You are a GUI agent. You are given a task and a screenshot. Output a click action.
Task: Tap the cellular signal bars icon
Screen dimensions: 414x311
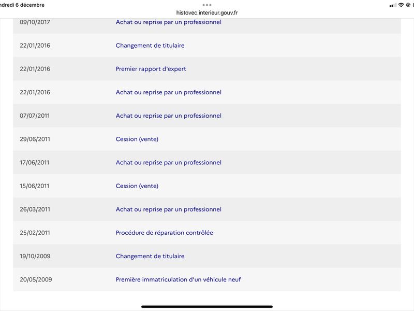[x=393, y=5]
